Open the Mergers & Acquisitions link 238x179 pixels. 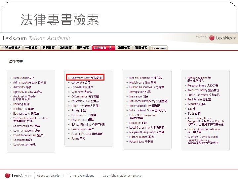coord(147,132)
